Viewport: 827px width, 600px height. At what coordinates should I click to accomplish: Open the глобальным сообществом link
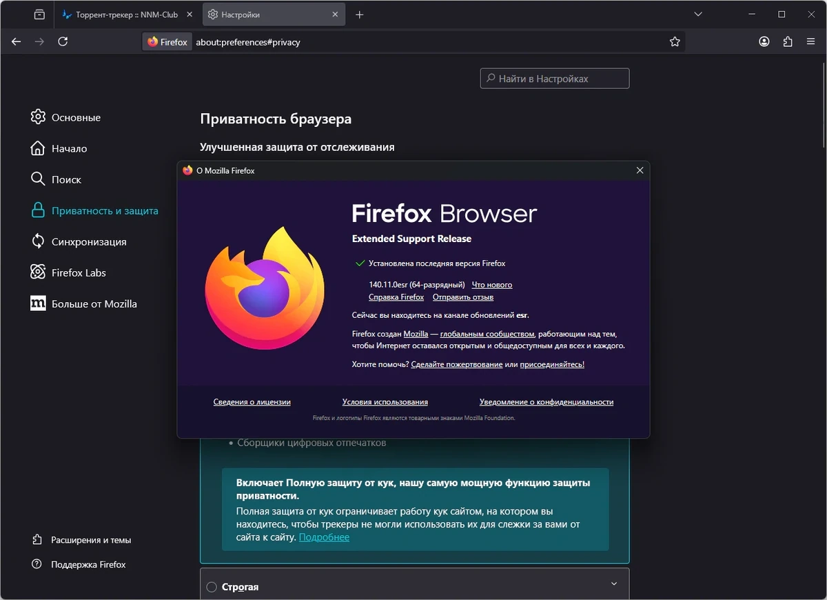487,334
